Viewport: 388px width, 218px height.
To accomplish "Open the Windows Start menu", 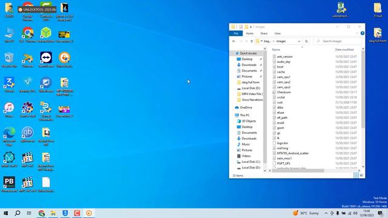I will pos(5,213).
